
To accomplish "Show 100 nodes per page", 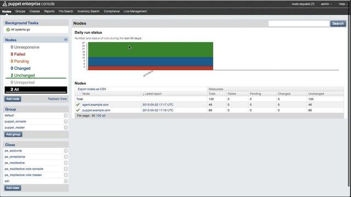I will [99, 115].
